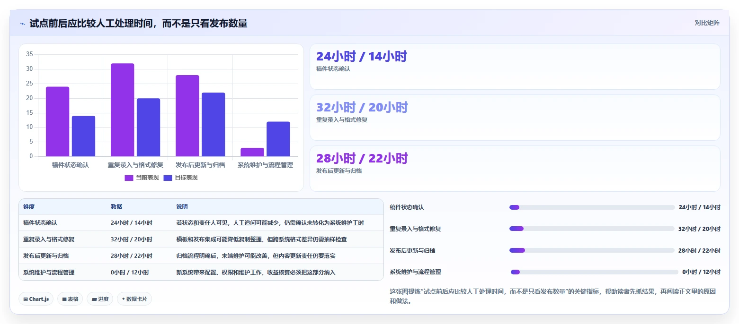Click description starting 新系统带来配置
This screenshot has height=324, width=739.
click(256, 273)
